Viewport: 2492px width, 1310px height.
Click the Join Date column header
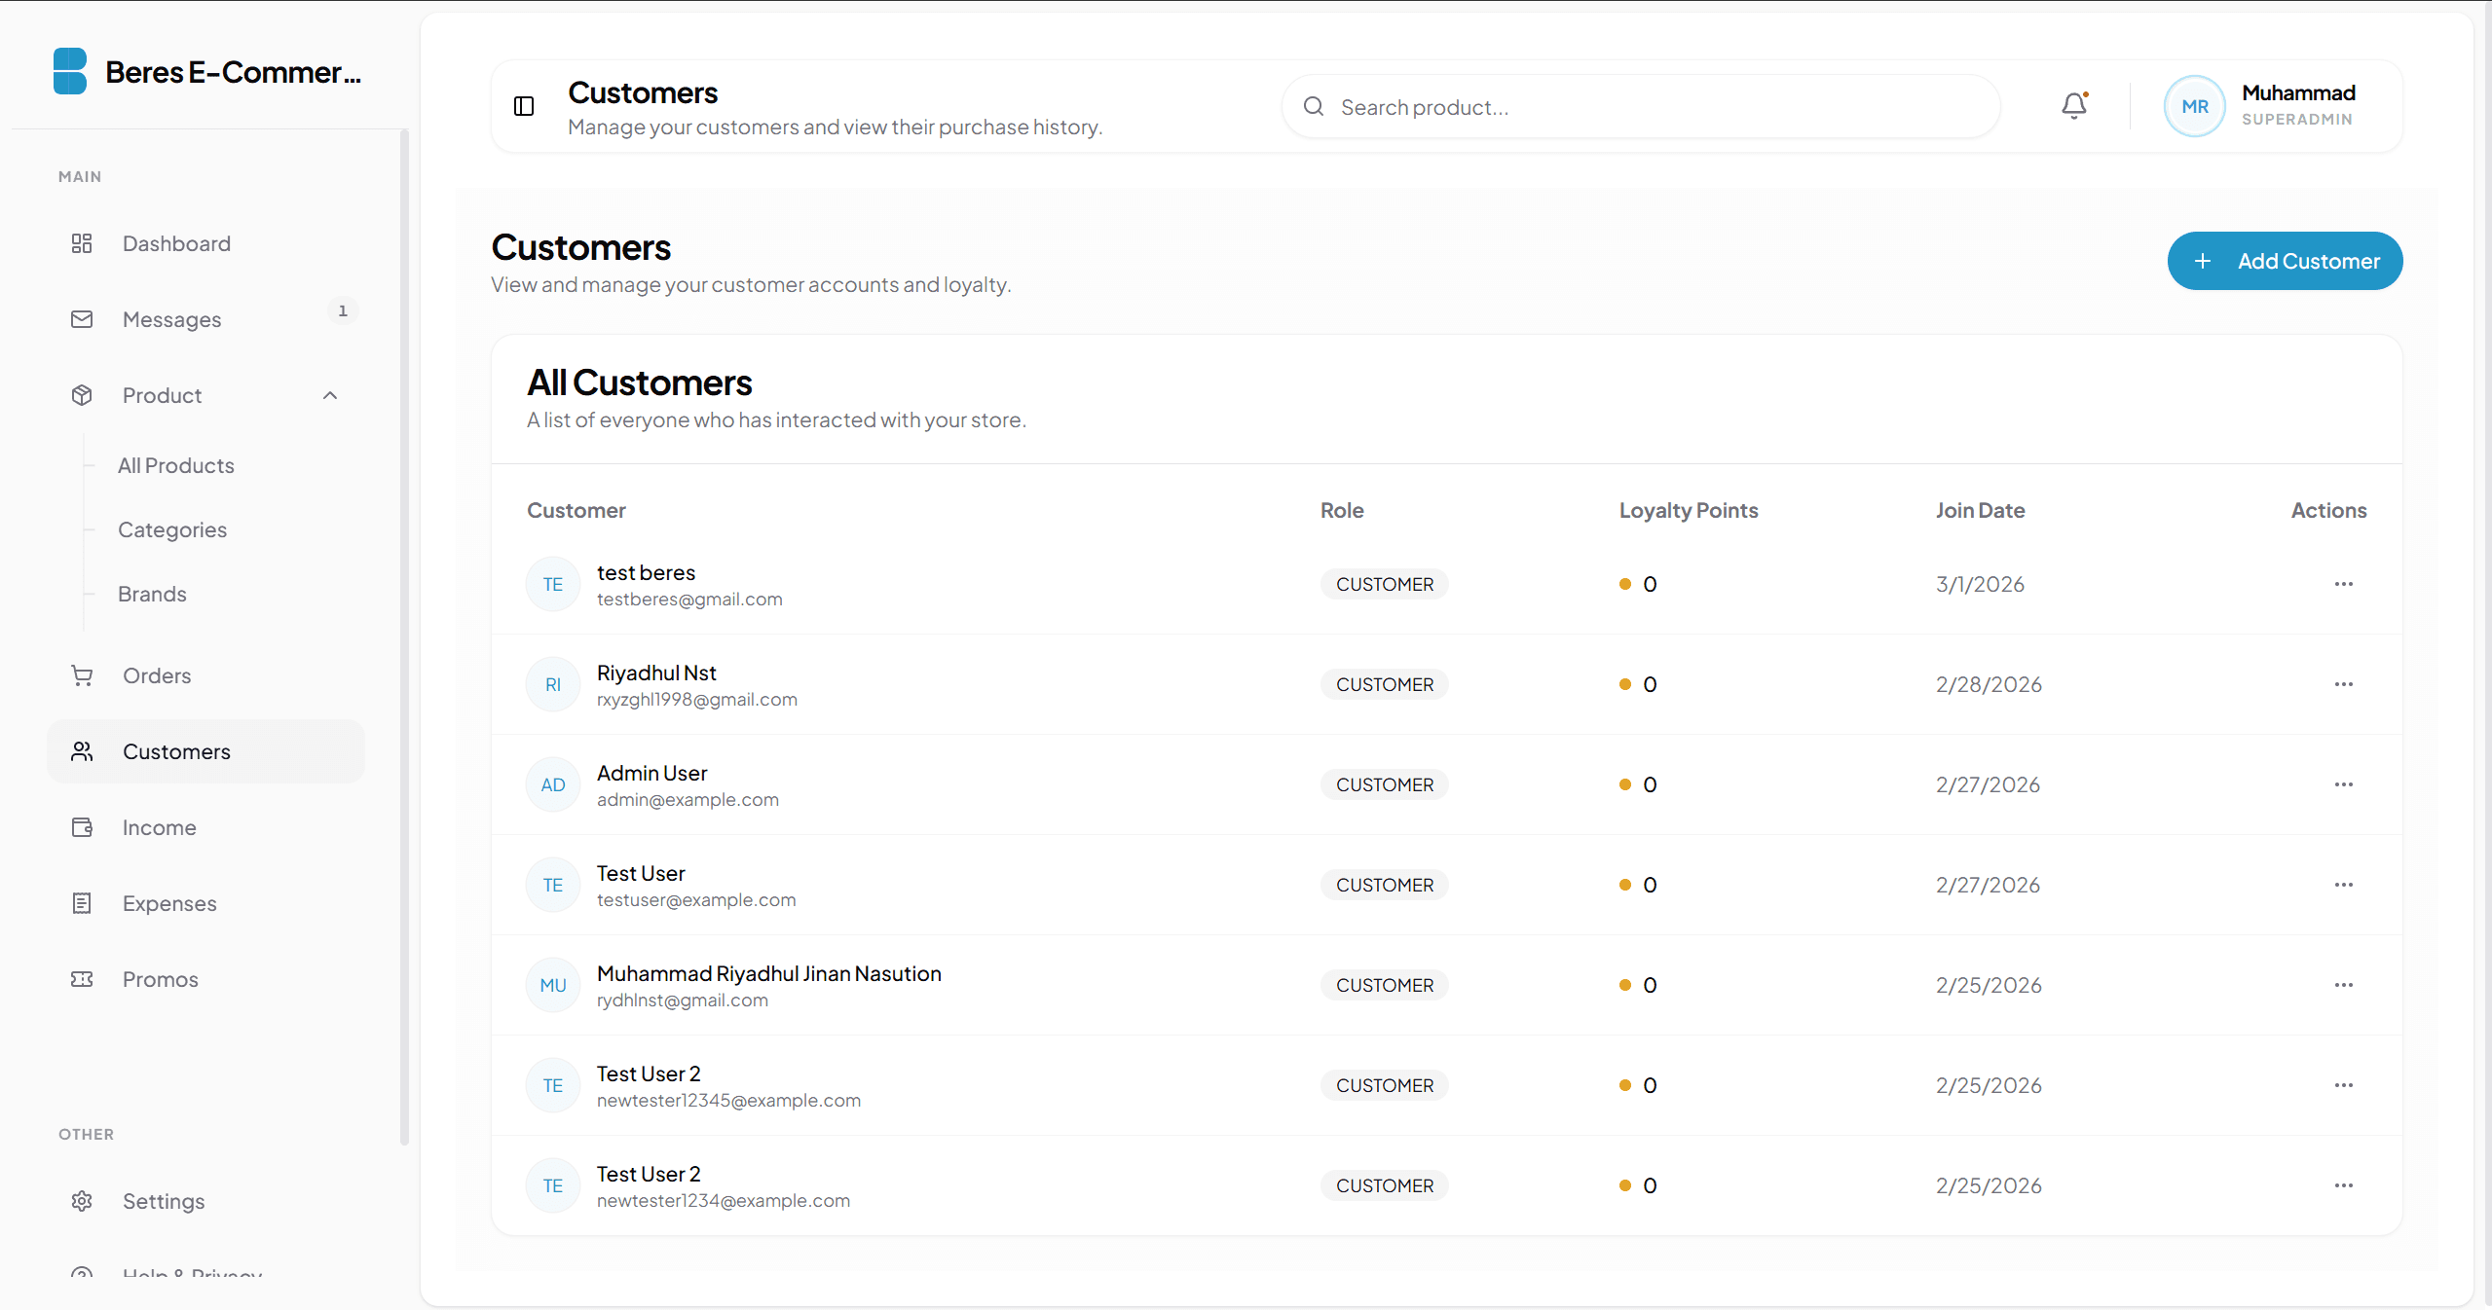click(x=1980, y=510)
